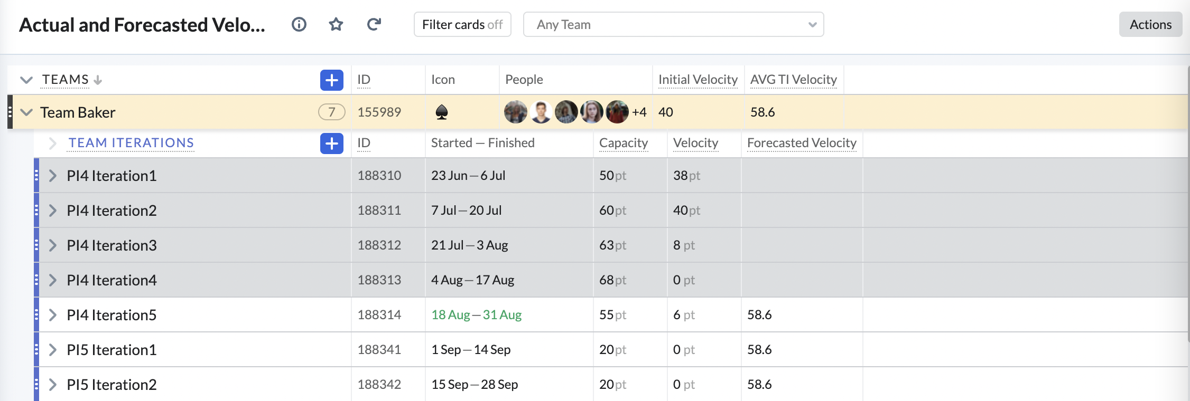Refresh the view with the reload icon
Viewport: 1190px width, 401px height.
[x=374, y=24]
